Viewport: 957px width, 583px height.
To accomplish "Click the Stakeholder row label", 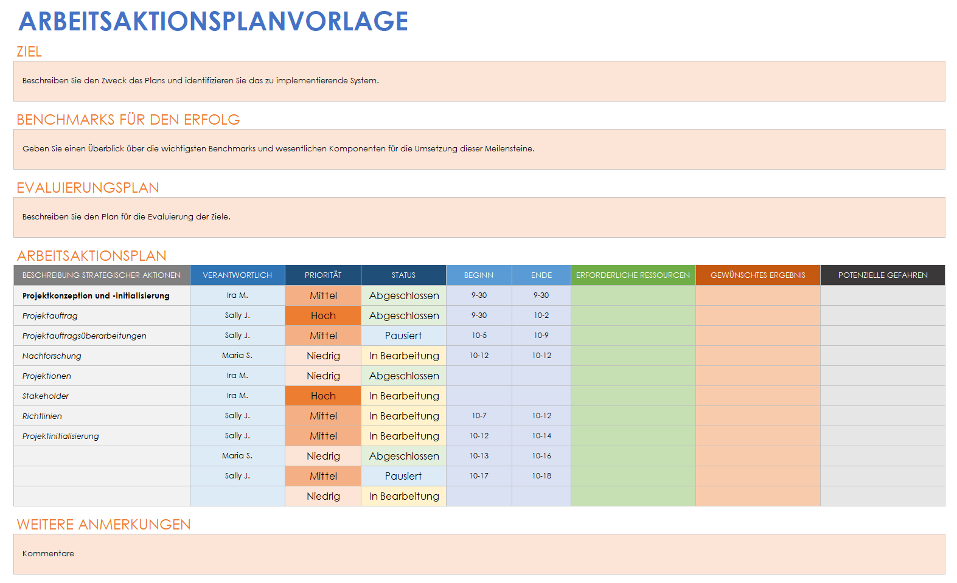I will point(102,396).
